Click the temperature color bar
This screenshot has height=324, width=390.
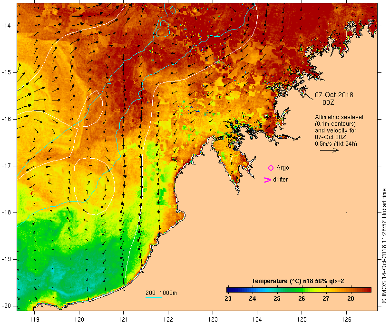click(x=299, y=290)
